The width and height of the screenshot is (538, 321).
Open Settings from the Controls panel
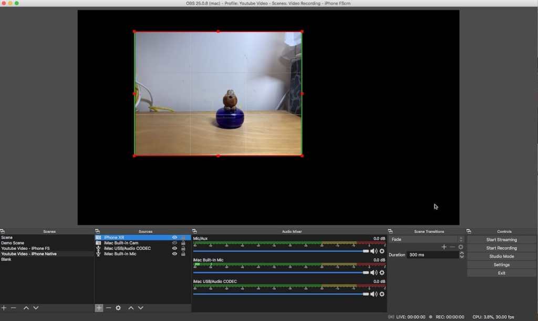[x=501, y=265]
